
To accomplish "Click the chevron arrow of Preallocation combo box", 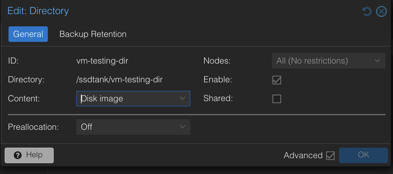I will tap(183, 127).
